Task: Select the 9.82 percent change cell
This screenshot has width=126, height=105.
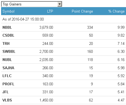Action: pyautogui.click(x=121, y=36)
